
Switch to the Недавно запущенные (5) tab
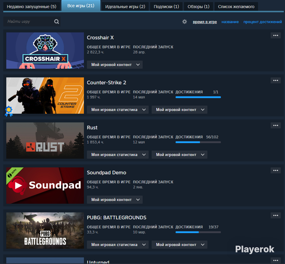pos(31,7)
